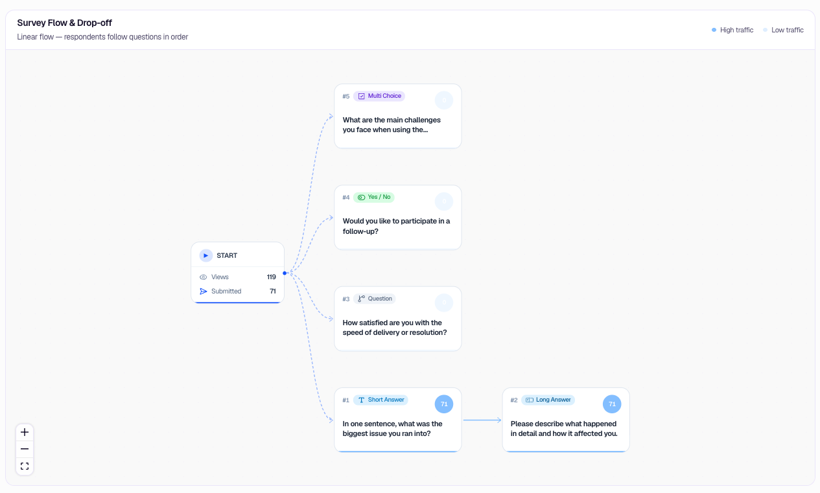Click "Please describe what happened in detail" text
820x493 pixels.
pos(564,429)
